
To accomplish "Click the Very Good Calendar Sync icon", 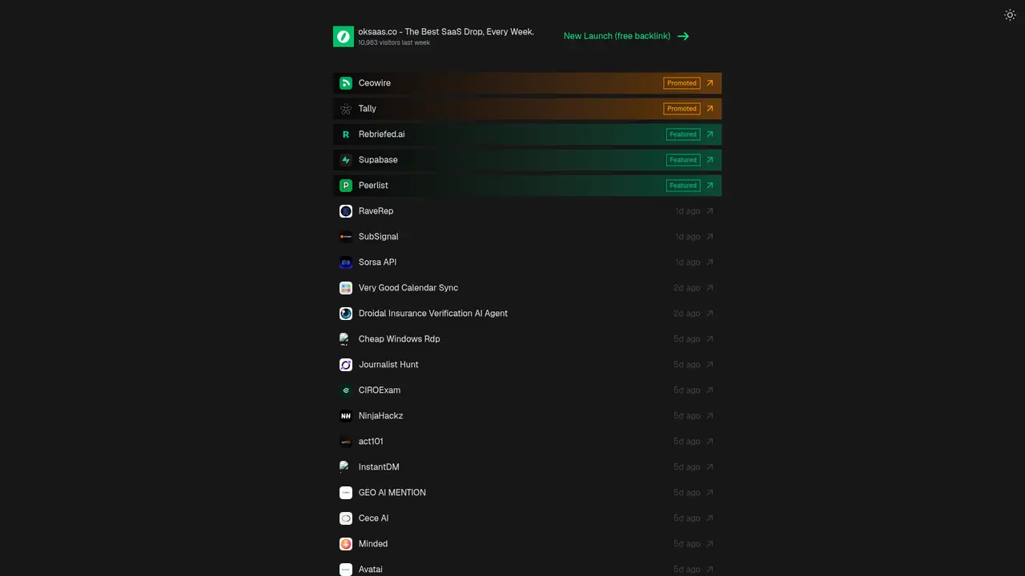I will [x=346, y=288].
